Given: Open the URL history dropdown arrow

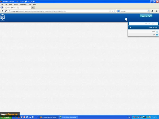Looking at the screenshot, I should point(112,11).
